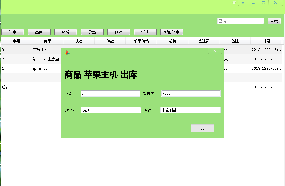This screenshot has width=285, height=186.
Task: Click the colorful app icon in dialog
Action: [x=67, y=53]
